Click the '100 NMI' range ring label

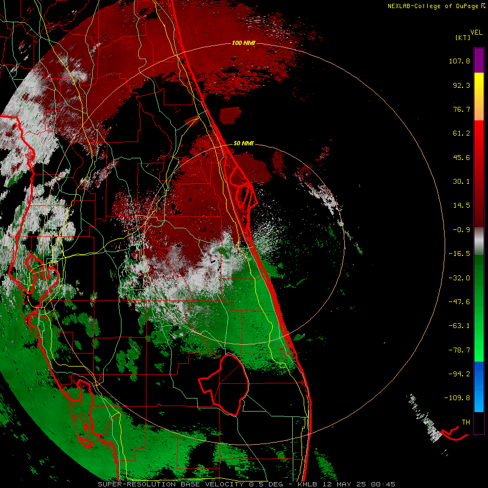(243, 43)
